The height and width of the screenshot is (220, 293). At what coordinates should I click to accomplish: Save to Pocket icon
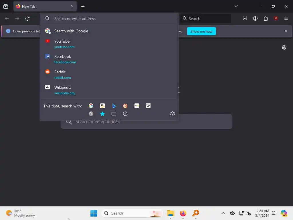[245, 18]
